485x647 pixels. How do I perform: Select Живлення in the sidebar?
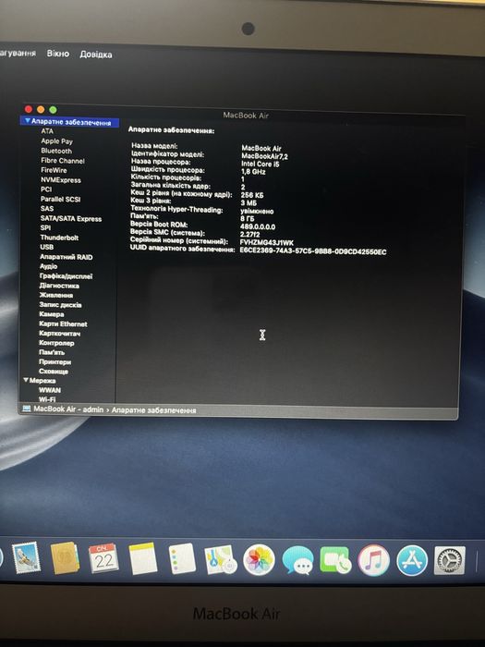pyautogui.click(x=56, y=295)
